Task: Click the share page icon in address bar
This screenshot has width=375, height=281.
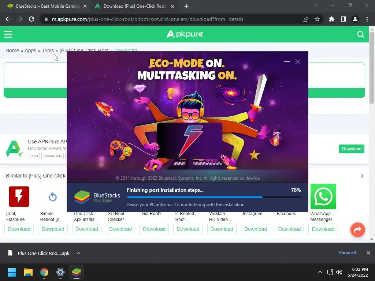Action: (305, 19)
